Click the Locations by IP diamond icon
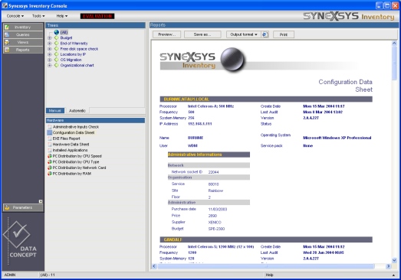The image size is (401, 280). coord(57,54)
